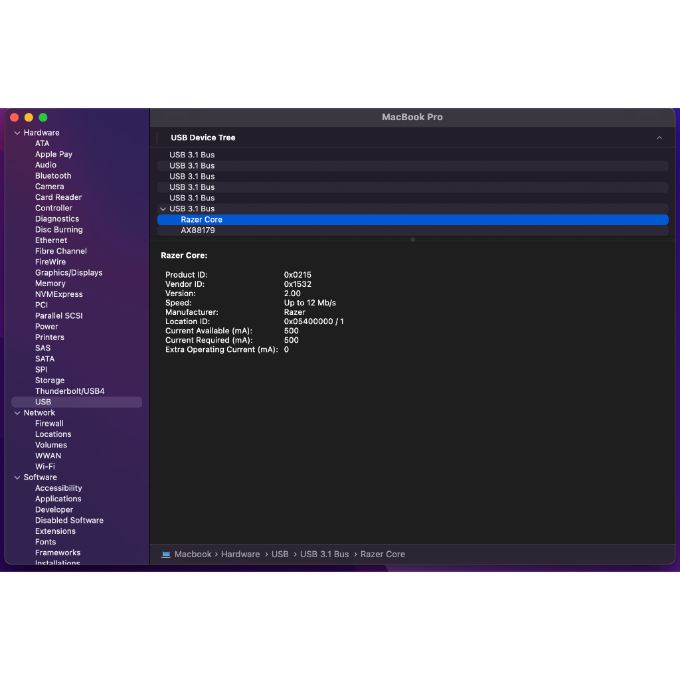The image size is (680, 680).
Task: Select Storage in the sidebar
Action: pos(50,381)
